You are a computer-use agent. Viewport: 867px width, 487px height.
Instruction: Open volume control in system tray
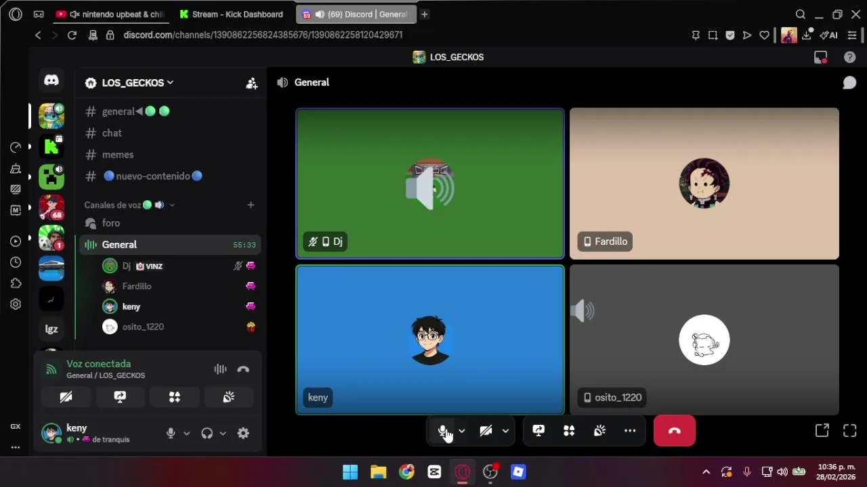coord(782,472)
